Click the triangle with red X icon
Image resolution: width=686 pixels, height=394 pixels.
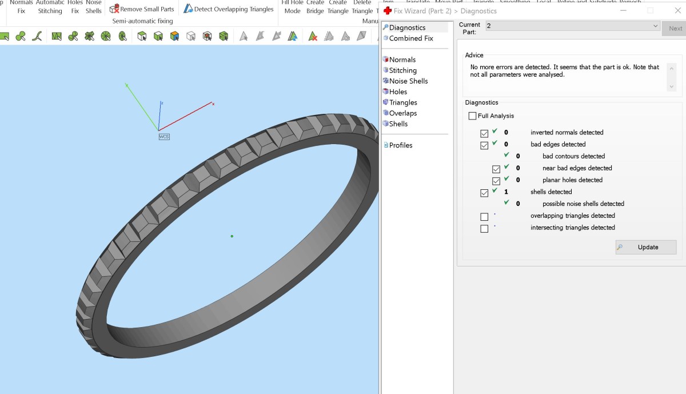313,37
